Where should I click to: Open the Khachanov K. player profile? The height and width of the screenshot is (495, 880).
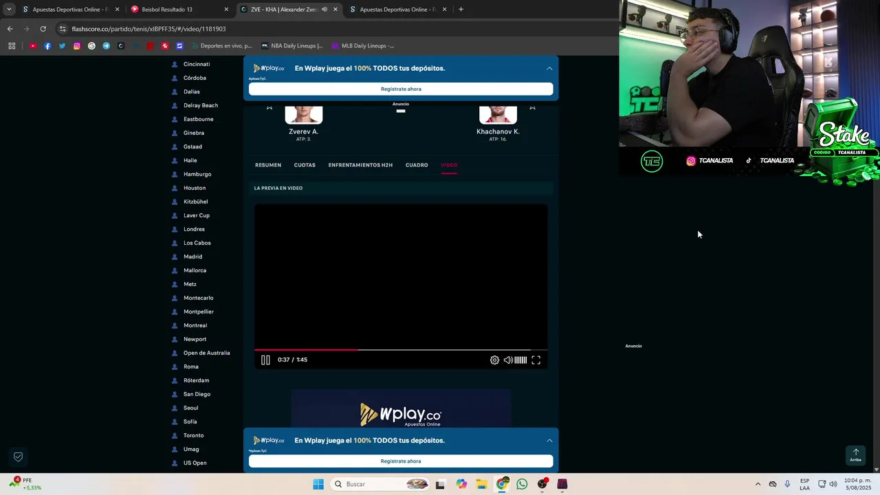coord(498,131)
